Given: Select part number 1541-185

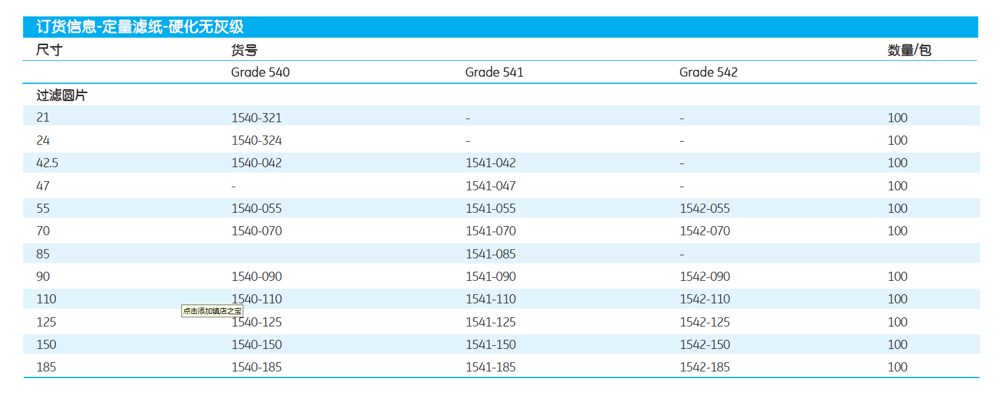Looking at the screenshot, I should pyautogui.click(x=491, y=367).
